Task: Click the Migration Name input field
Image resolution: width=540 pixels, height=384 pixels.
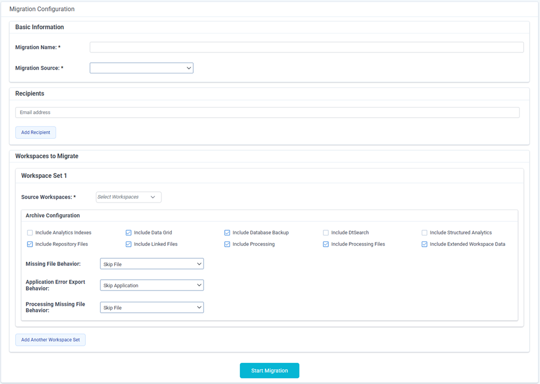Action: pyautogui.click(x=306, y=47)
